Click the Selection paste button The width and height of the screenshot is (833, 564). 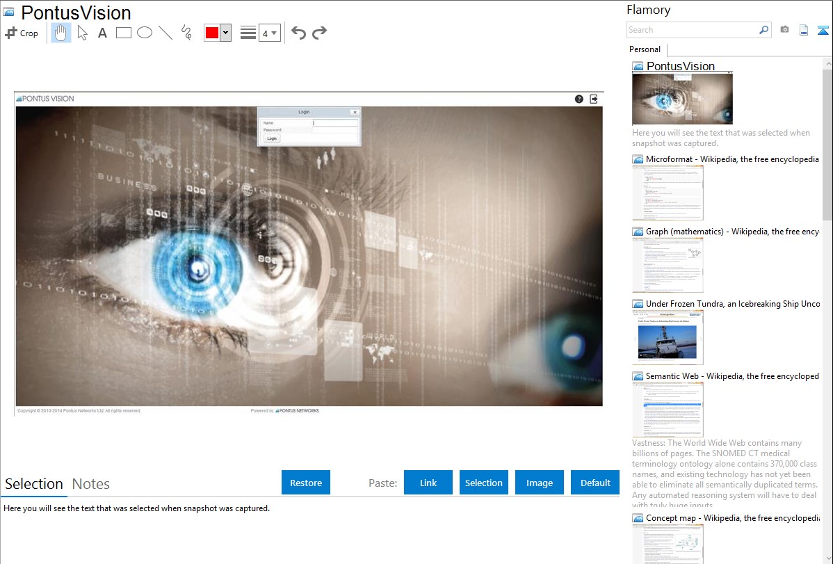point(484,483)
